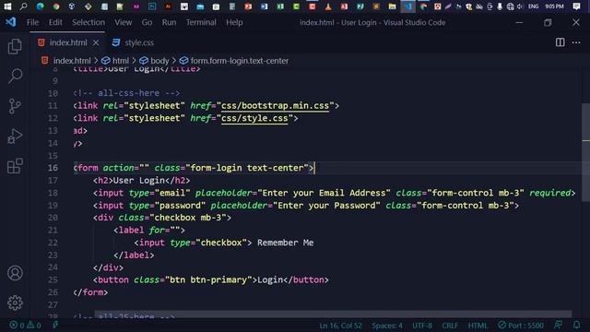Image resolution: width=590 pixels, height=332 pixels.
Task: Follow the css/bootstrap.min.css link
Action: pyautogui.click(x=275, y=106)
